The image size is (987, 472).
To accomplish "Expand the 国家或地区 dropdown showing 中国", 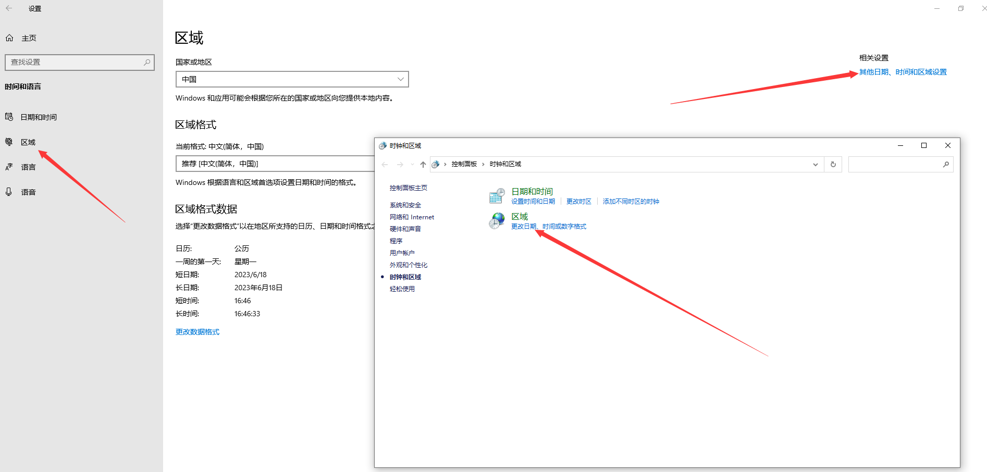I will (292, 79).
